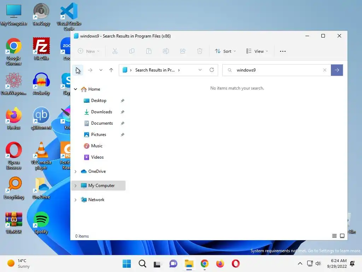This screenshot has width=362, height=272.
Task: Collapse the Home tree node
Action: click(76, 89)
